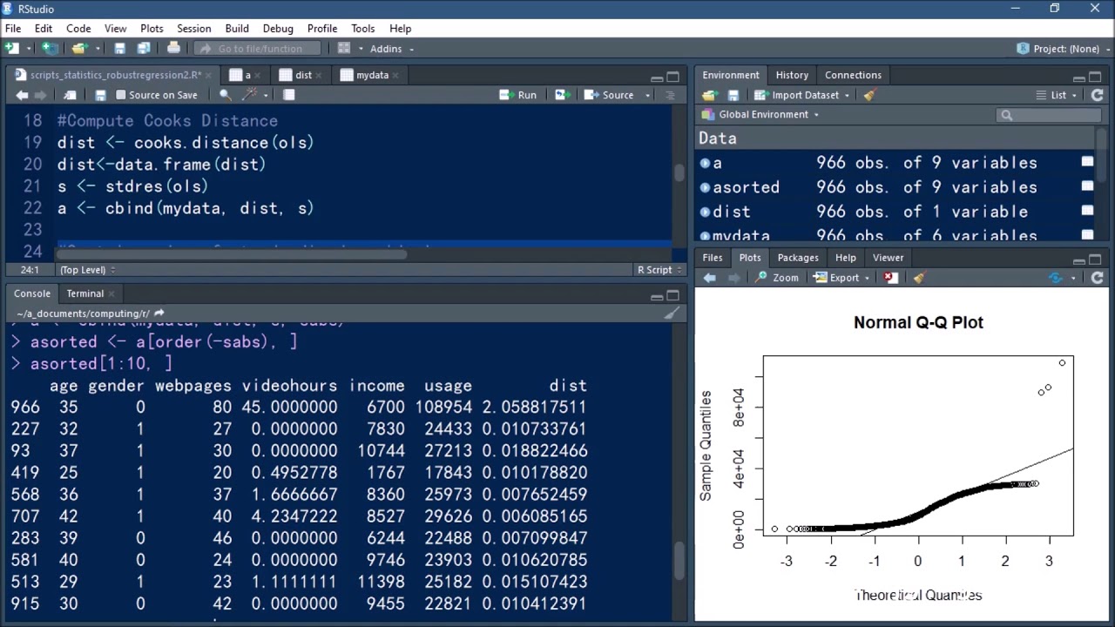Create a new project with the toolbar icon
Screen dimensions: 1115x627
(51, 49)
